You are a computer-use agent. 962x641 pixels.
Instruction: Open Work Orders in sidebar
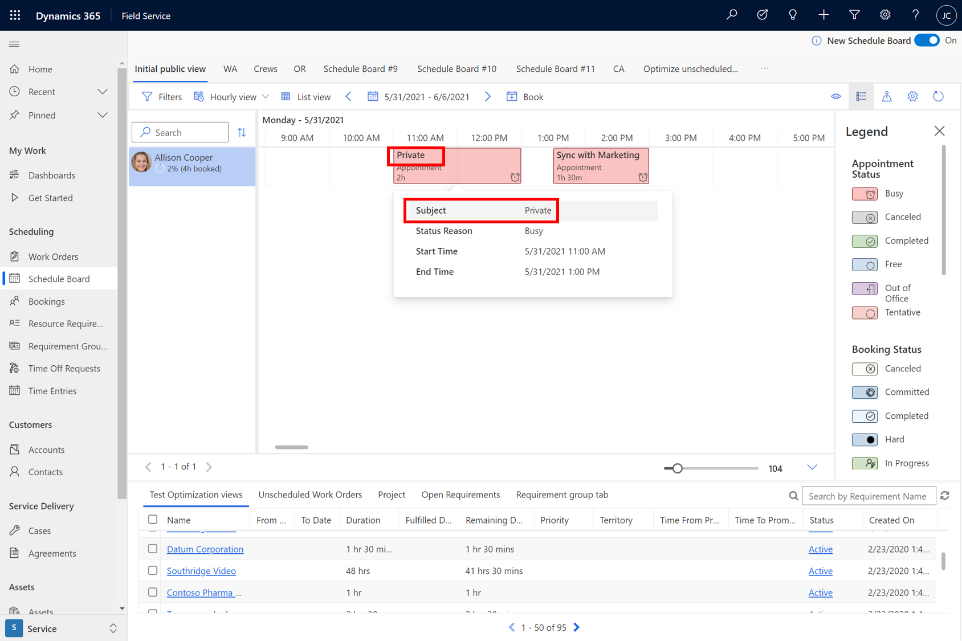[x=54, y=256]
